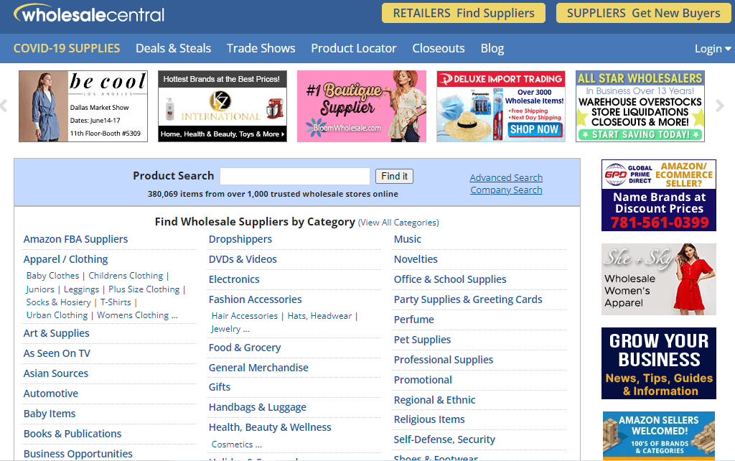Viewport: 735px width, 461px height.
Task: Open General Merchandise category
Action: pos(258,368)
